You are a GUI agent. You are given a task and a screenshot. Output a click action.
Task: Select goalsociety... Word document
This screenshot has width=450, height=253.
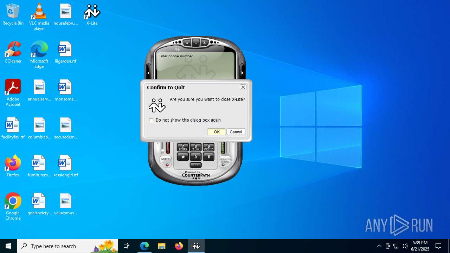pos(39,204)
